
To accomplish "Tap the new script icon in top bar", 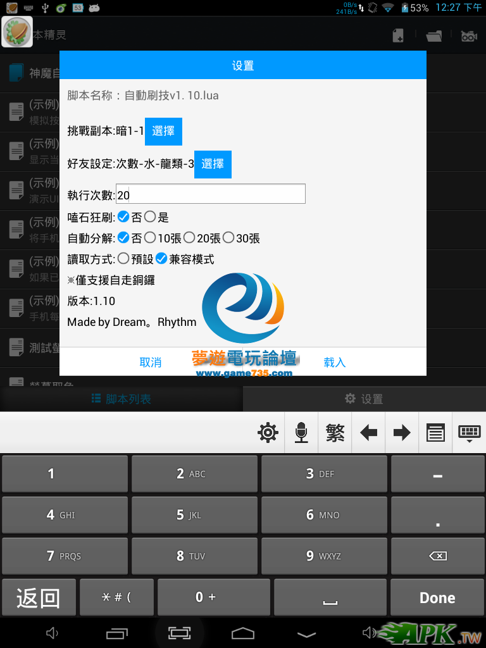I will (x=398, y=35).
